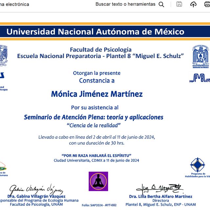Screen dimensions: 210x210
Task: Click the name 'Dra. Gabina Villagrán Vázquez'
Action: click(x=36, y=196)
